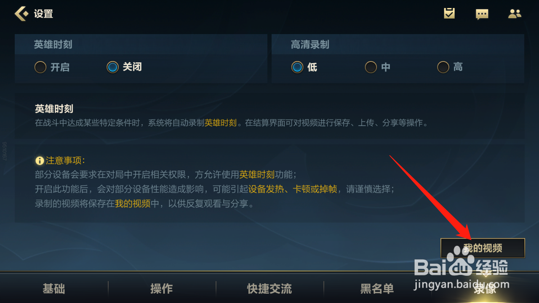Click highlighted 我的视频 link in notes
This screenshot has height=303, width=539.
(x=133, y=204)
